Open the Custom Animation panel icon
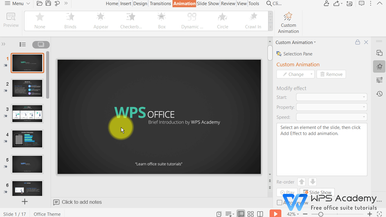This screenshot has height=217, width=386. (288, 21)
